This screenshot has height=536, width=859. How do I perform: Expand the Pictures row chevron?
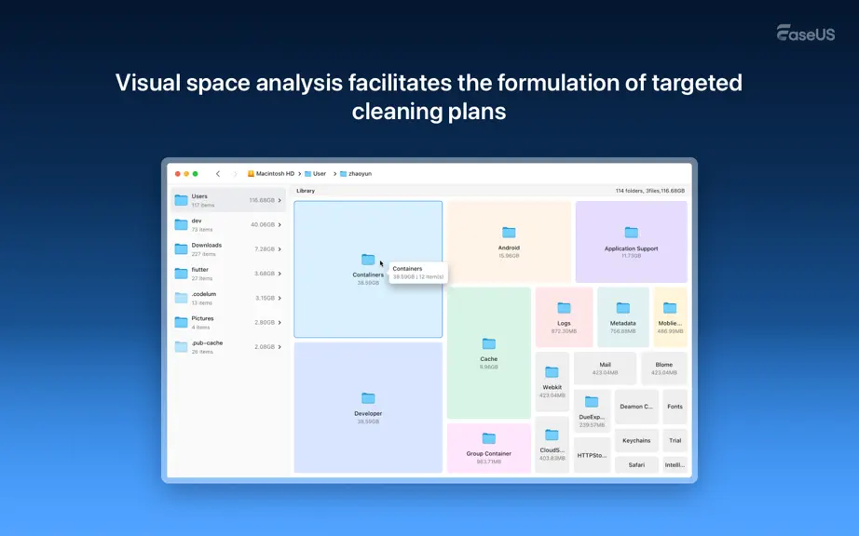[280, 323]
